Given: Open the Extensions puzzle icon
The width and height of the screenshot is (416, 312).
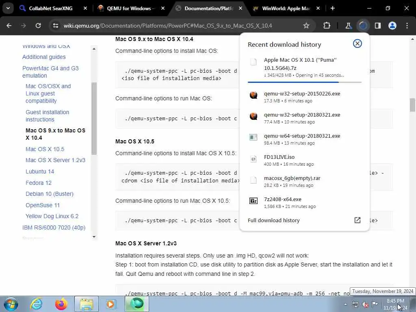Looking at the screenshot, I should 327,26.
